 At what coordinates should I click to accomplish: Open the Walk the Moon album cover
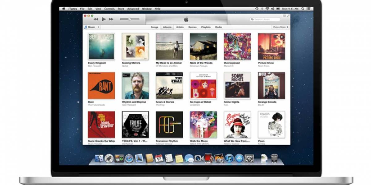pyautogui.click(x=203, y=125)
